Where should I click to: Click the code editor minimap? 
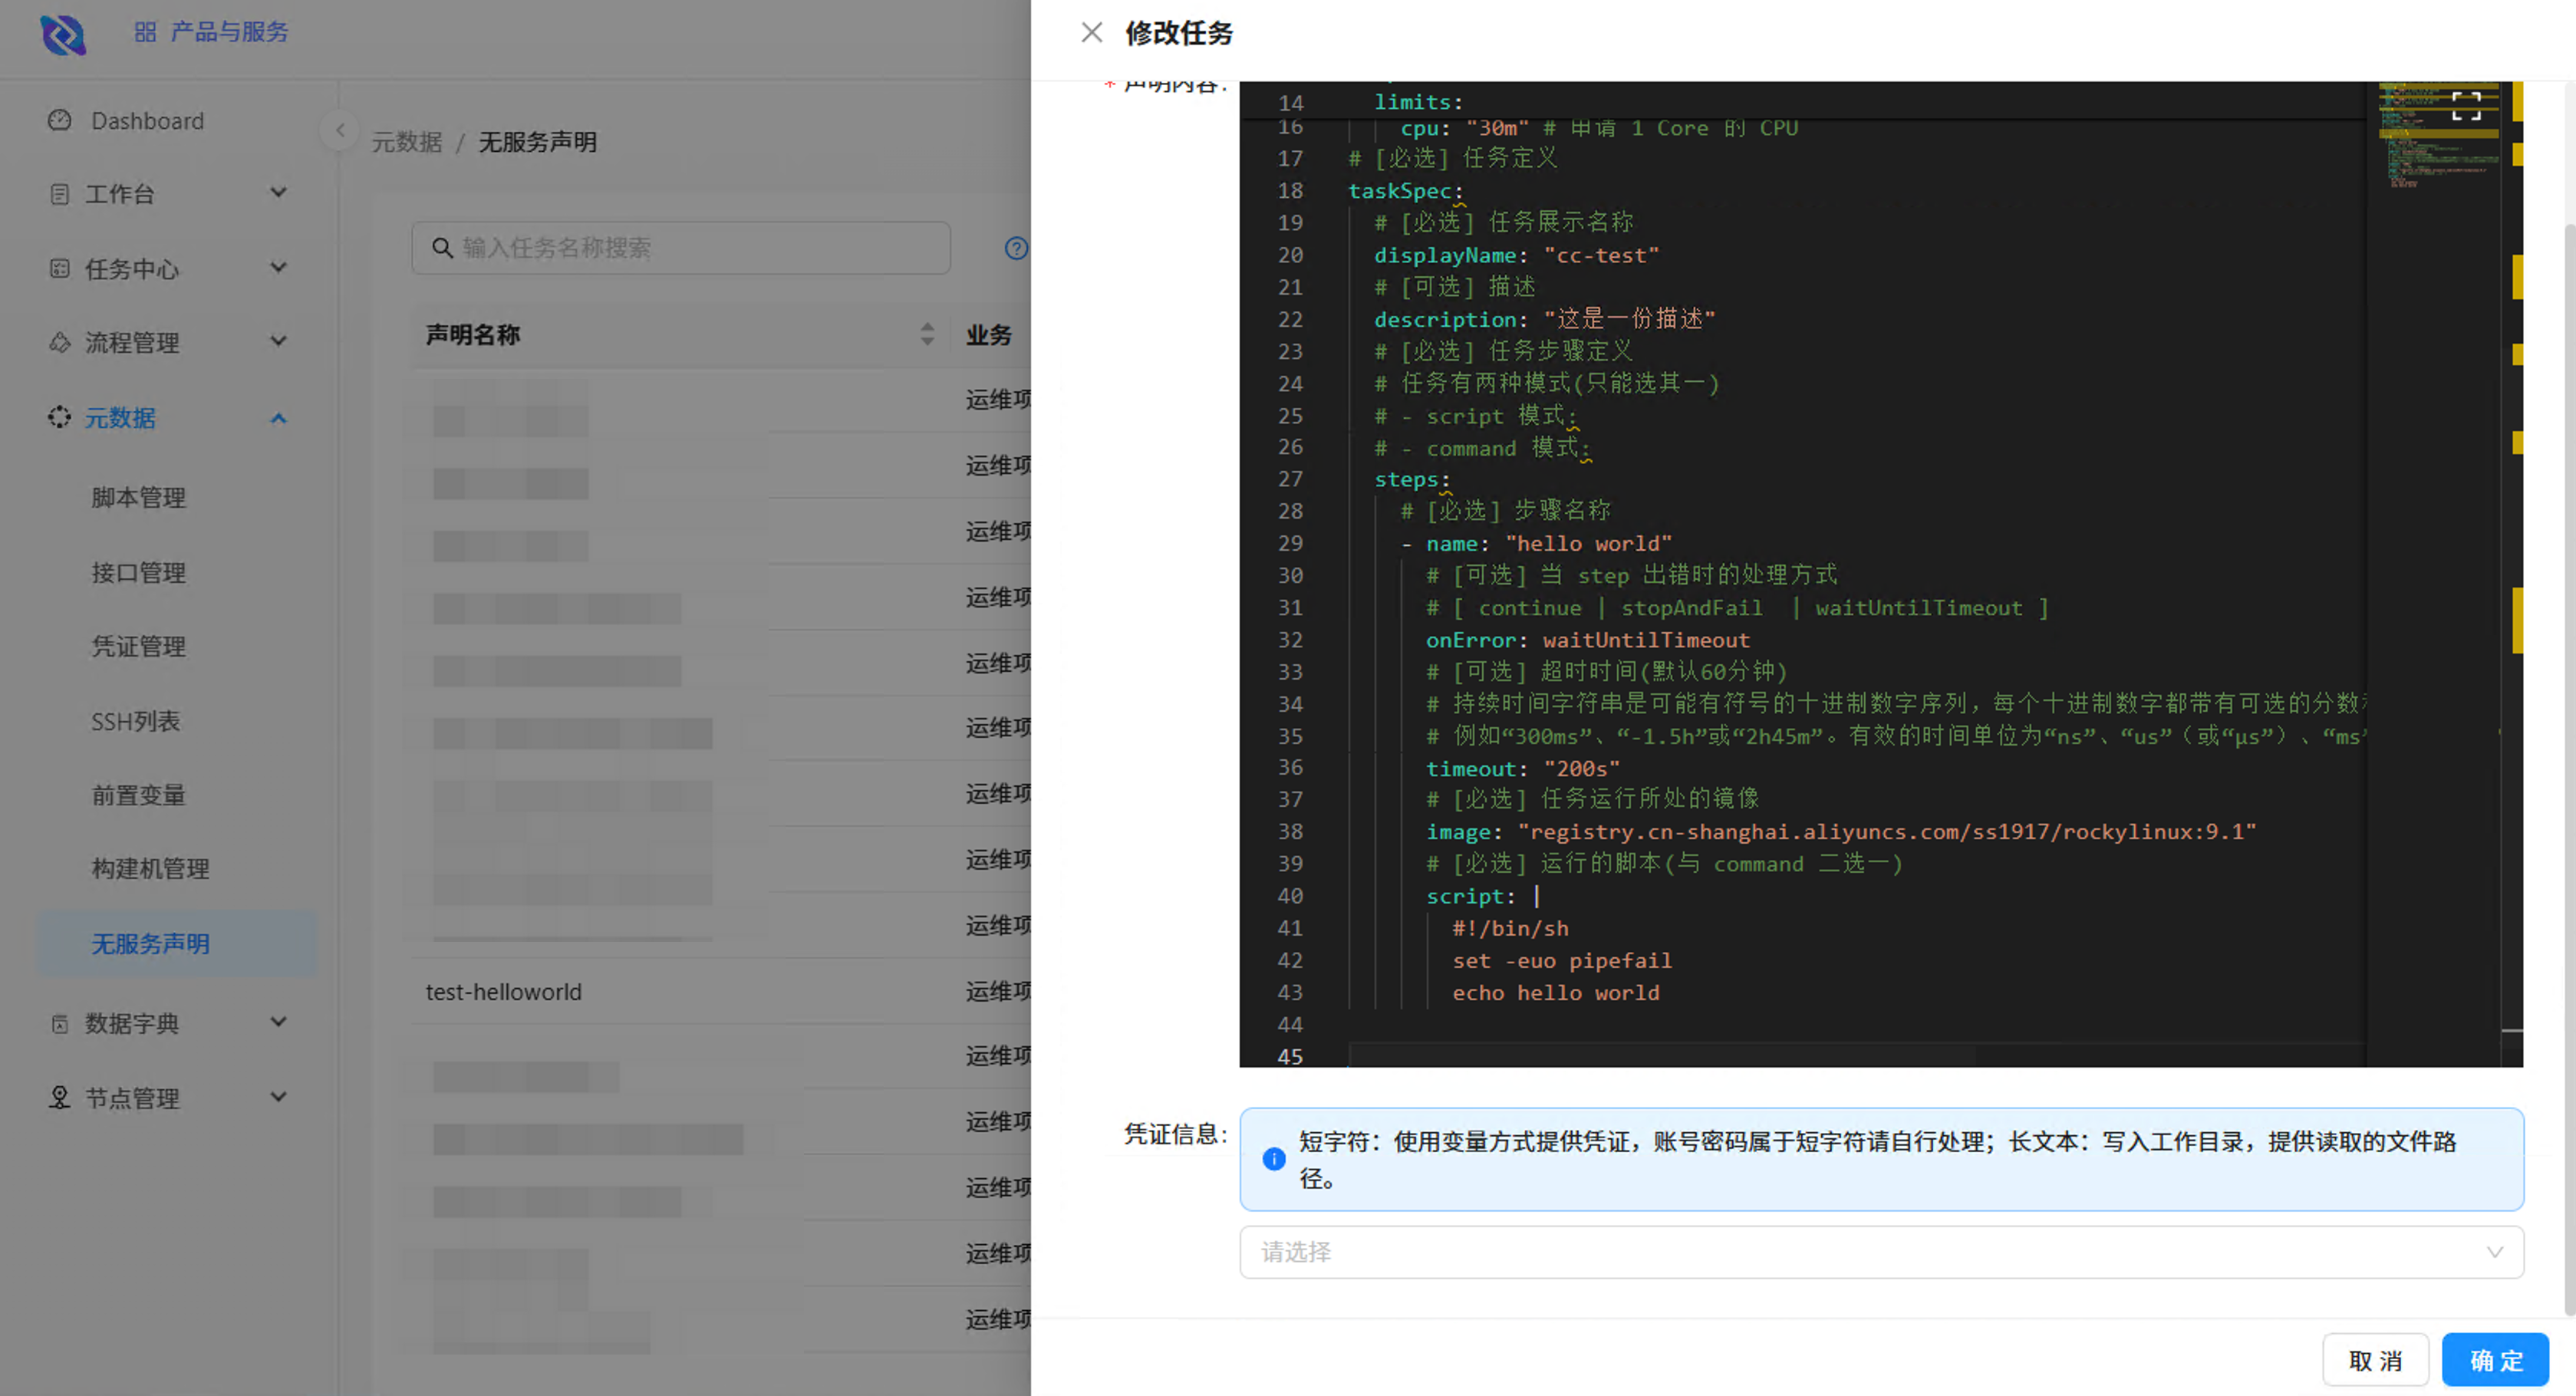tap(2438, 136)
